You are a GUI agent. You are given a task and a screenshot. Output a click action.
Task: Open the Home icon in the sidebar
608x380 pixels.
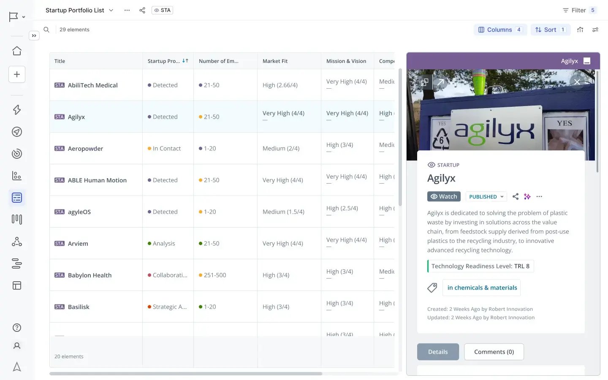[x=16, y=50]
